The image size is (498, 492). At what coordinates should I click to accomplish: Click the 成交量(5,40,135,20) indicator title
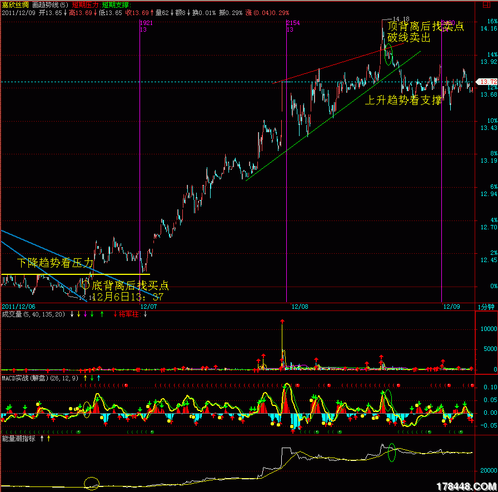click(33, 314)
